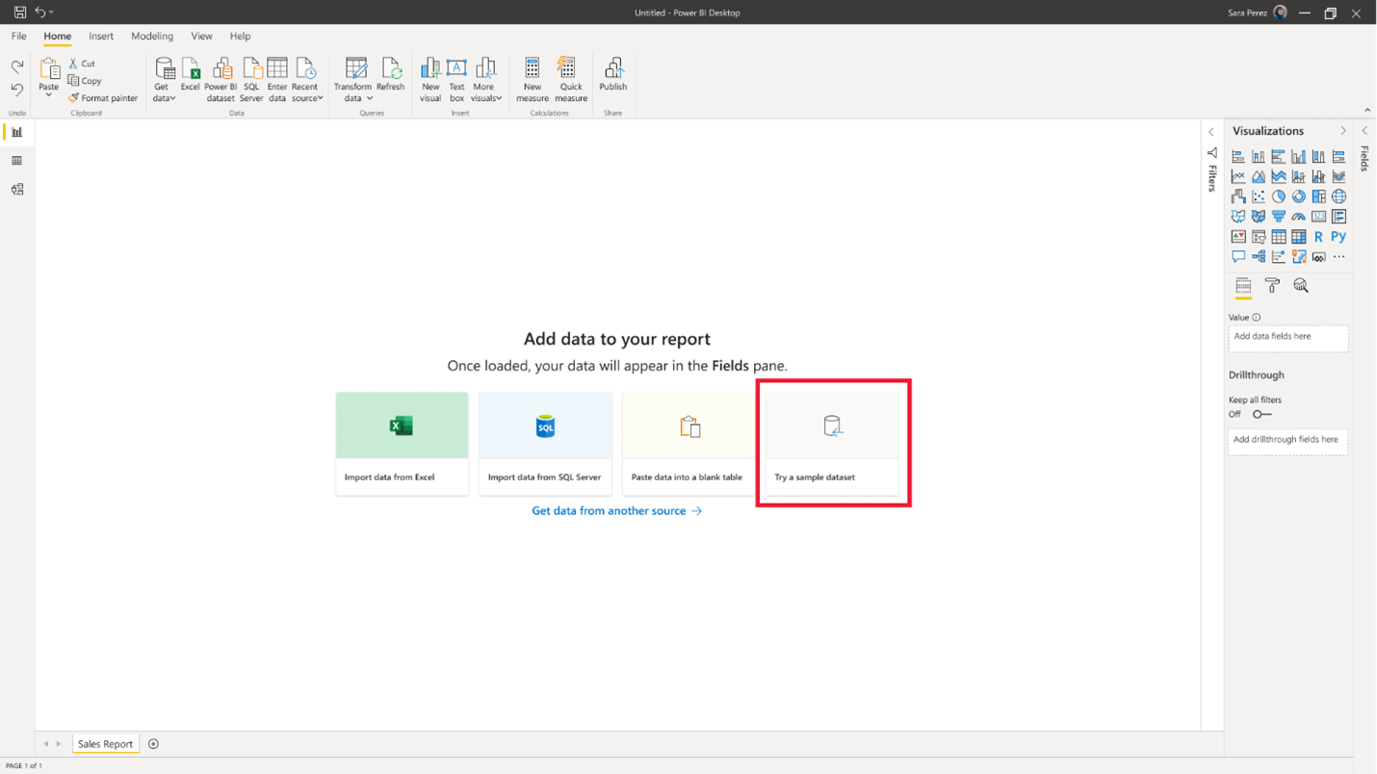Viewport: 1377px width, 774px height.
Task: Select the stacked bar chart visual
Action: pyautogui.click(x=1238, y=155)
